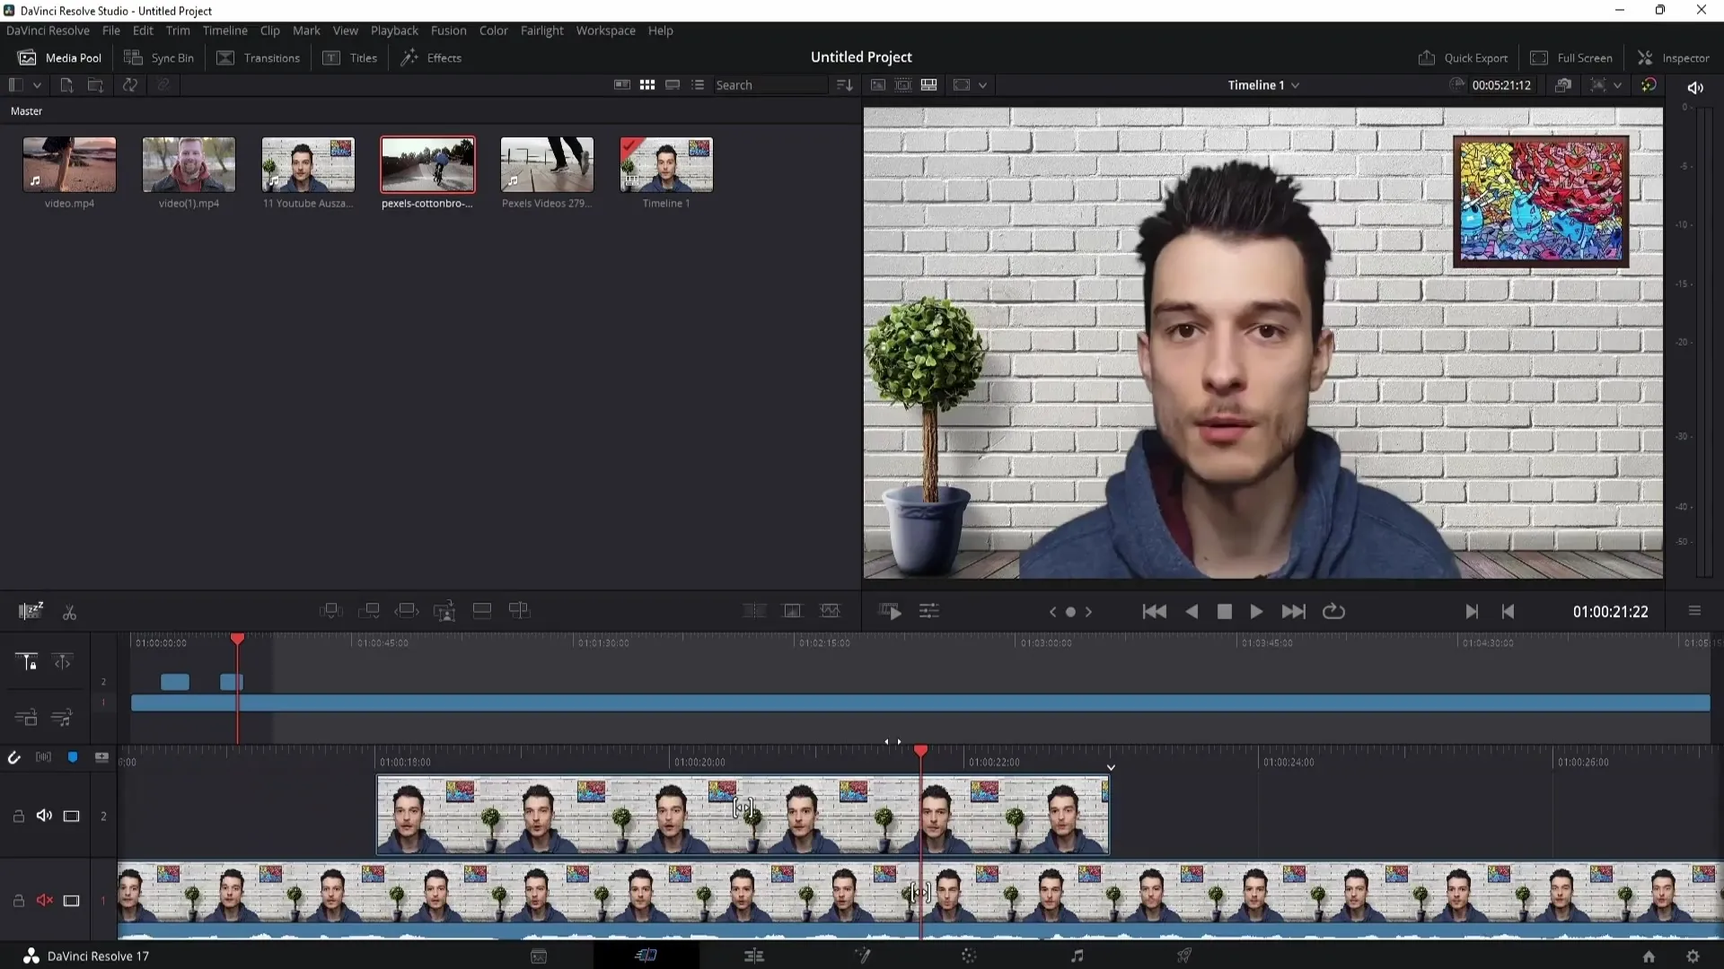Add a timeline marker
Image resolution: width=1724 pixels, height=969 pixels.
point(73,757)
